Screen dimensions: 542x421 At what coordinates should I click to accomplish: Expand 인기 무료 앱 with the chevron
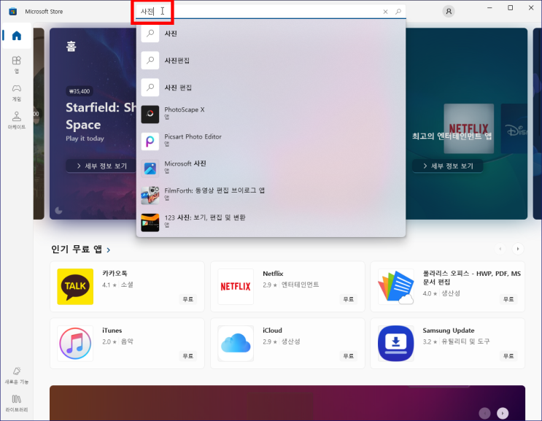pyautogui.click(x=109, y=250)
